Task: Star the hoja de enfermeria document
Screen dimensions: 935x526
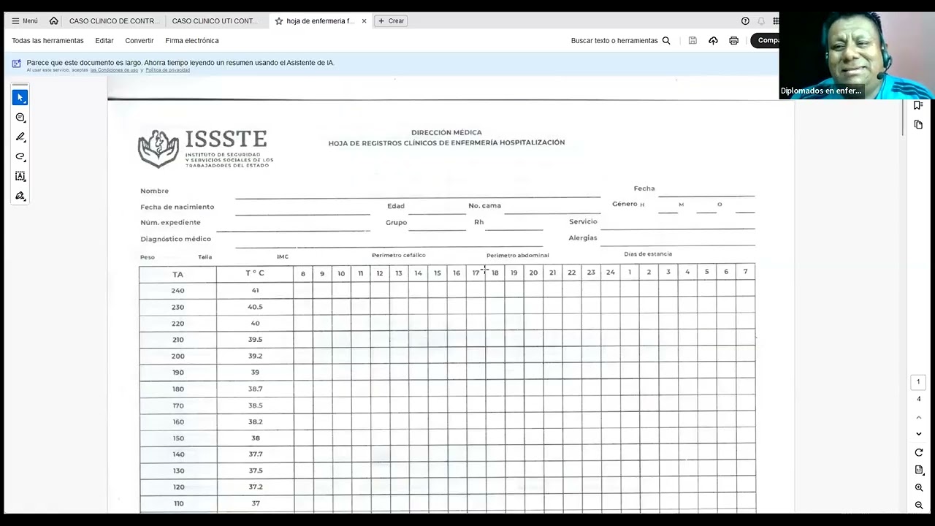Action: 278,21
